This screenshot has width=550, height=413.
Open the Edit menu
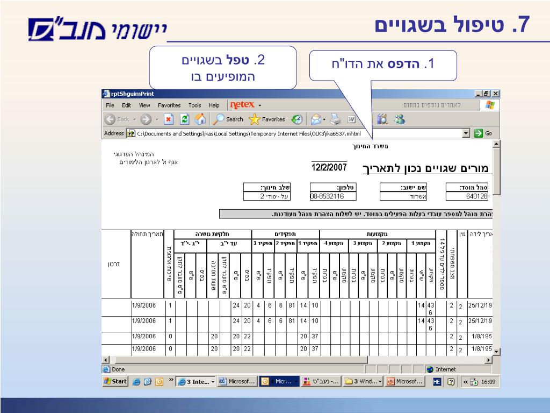coord(126,105)
